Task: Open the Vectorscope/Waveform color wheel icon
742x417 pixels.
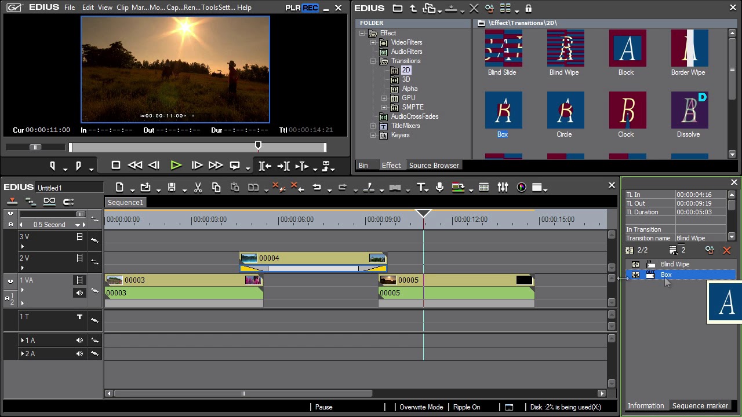Action: [521, 188]
